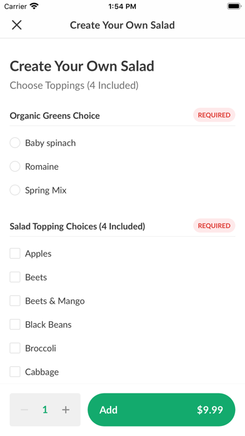Click Salad Topping Choices (4 Included) header
Screen dimensions: 245x436
[77, 226]
